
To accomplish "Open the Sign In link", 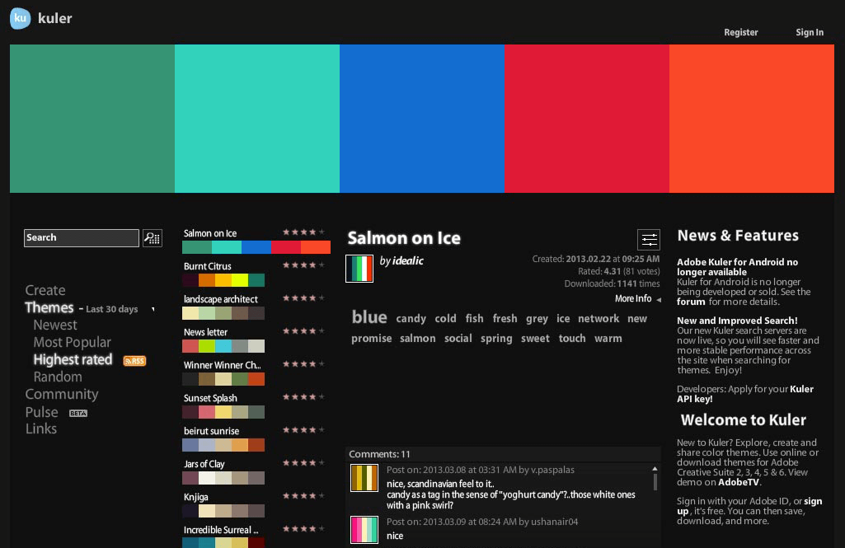I will pos(810,32).
